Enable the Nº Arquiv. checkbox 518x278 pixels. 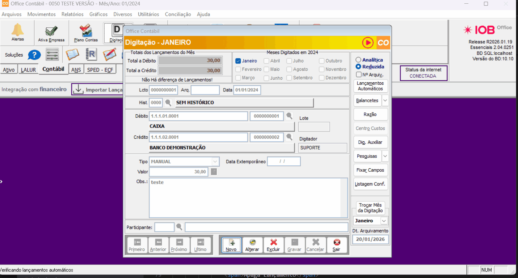pyautogui.click(x=359, y=75)
